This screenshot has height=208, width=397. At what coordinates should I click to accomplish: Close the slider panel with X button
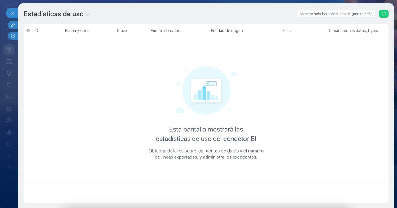tap(12, 13)
